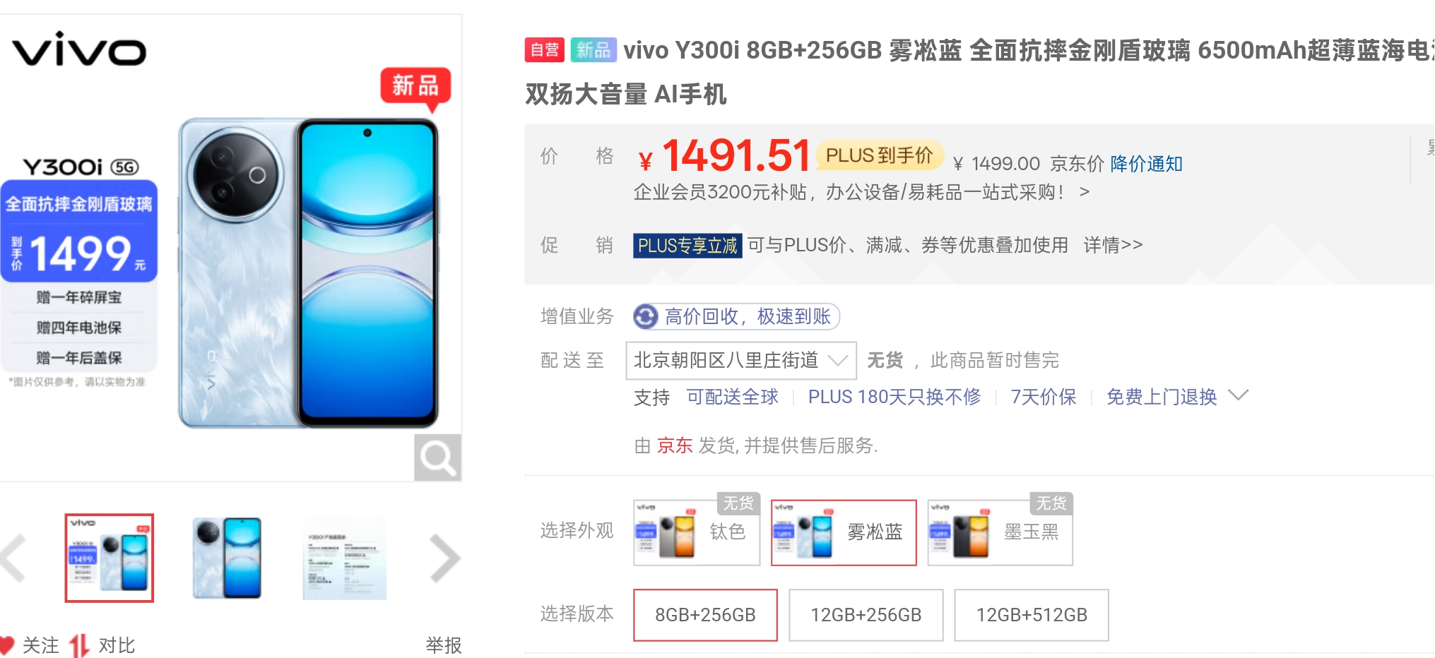Click the second phone thumbnail image
Image resolution: width=1435 pixels, height=658 pixels.
click(227, 558)
